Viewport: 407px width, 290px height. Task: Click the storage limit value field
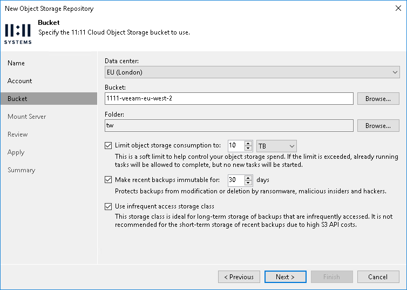tap(236, 146)
